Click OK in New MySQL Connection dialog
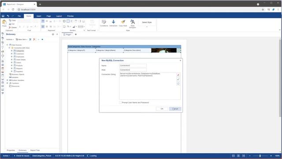 tap(162, 109)
